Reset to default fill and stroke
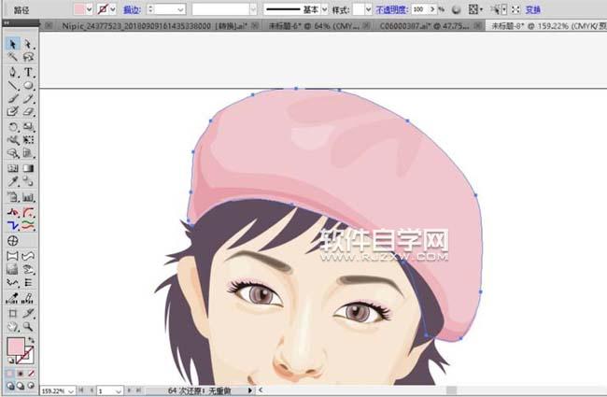The height and width of the screenshot is (397, 607). tap(11, 361)
